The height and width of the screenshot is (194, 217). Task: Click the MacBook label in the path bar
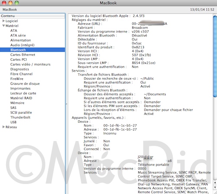10,10
